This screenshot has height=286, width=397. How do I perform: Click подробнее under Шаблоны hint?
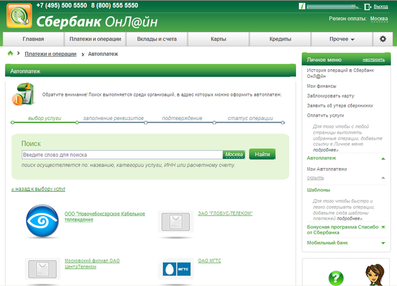[x=348, y=218]
